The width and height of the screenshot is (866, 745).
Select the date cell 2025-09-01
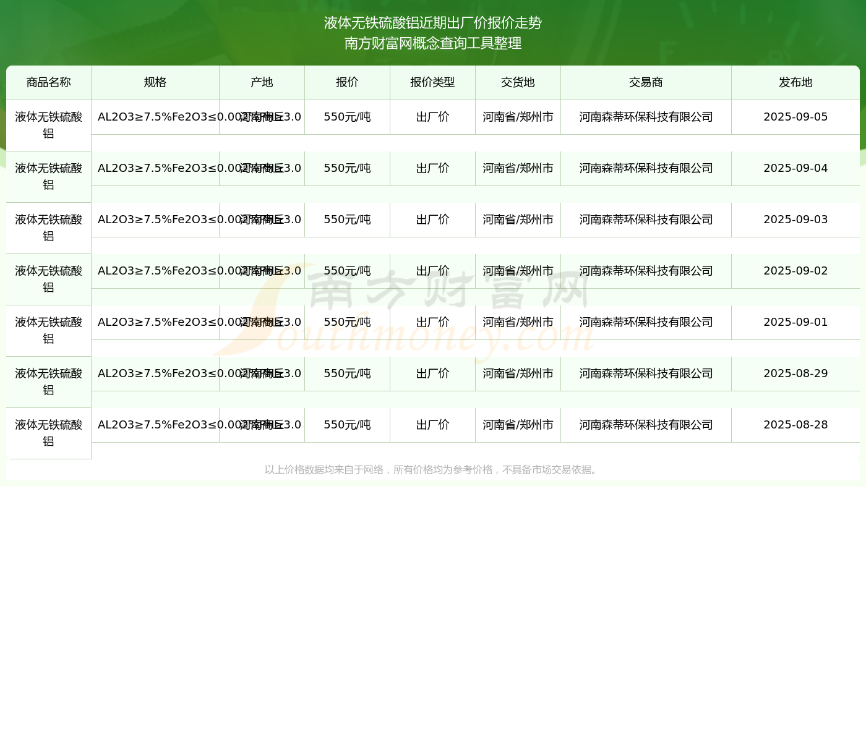(x=795, y=322)
